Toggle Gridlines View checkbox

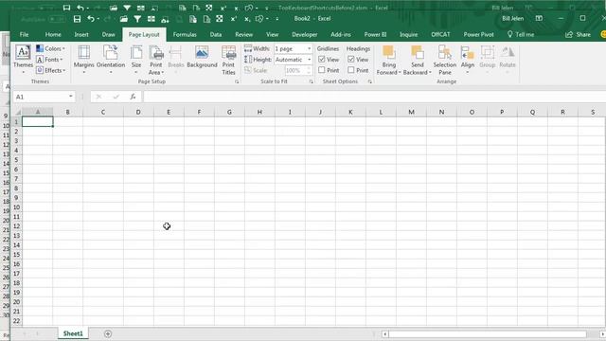coord(322,59)
